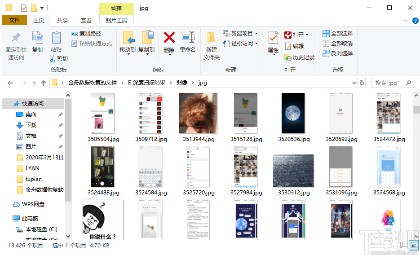Collapse the ribbon with the chevron
420x255 pixels.
click(x=406, y=21)
